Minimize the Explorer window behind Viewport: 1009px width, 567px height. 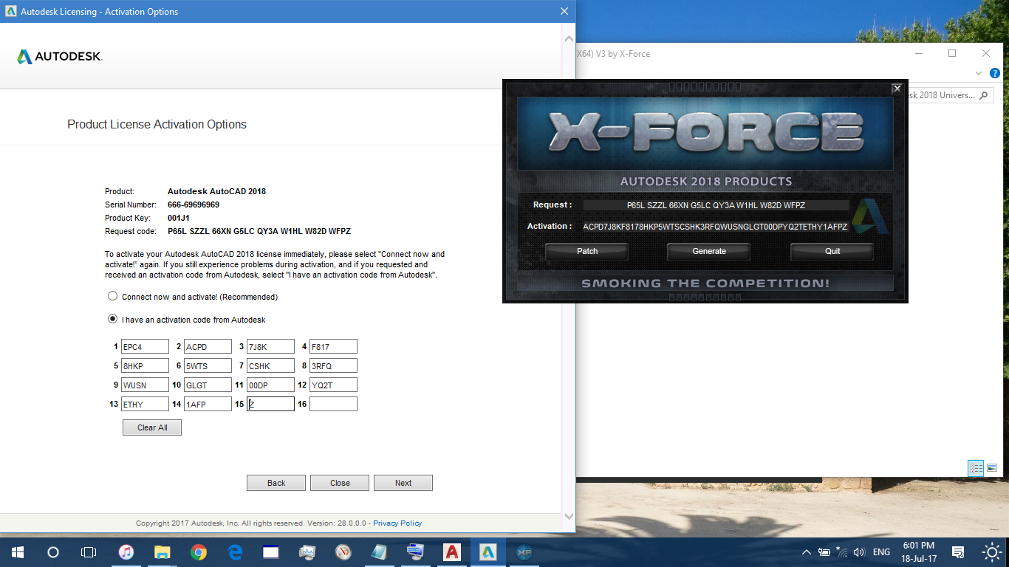(919, 53)
